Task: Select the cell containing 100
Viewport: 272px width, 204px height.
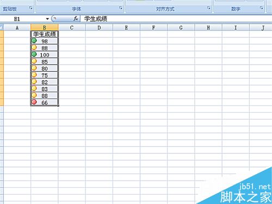Action: [x=45, y=54]
